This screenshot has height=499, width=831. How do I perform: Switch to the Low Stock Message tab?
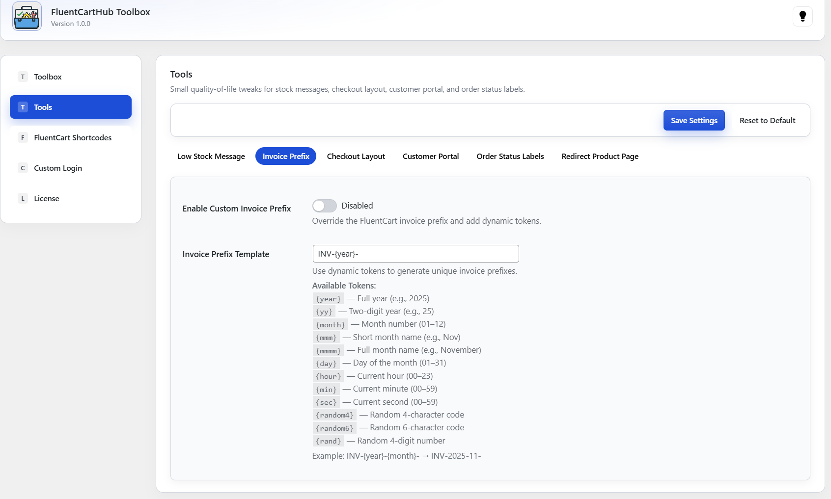(211, 157)
